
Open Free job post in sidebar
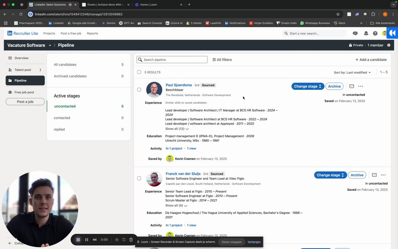[25, 92]
